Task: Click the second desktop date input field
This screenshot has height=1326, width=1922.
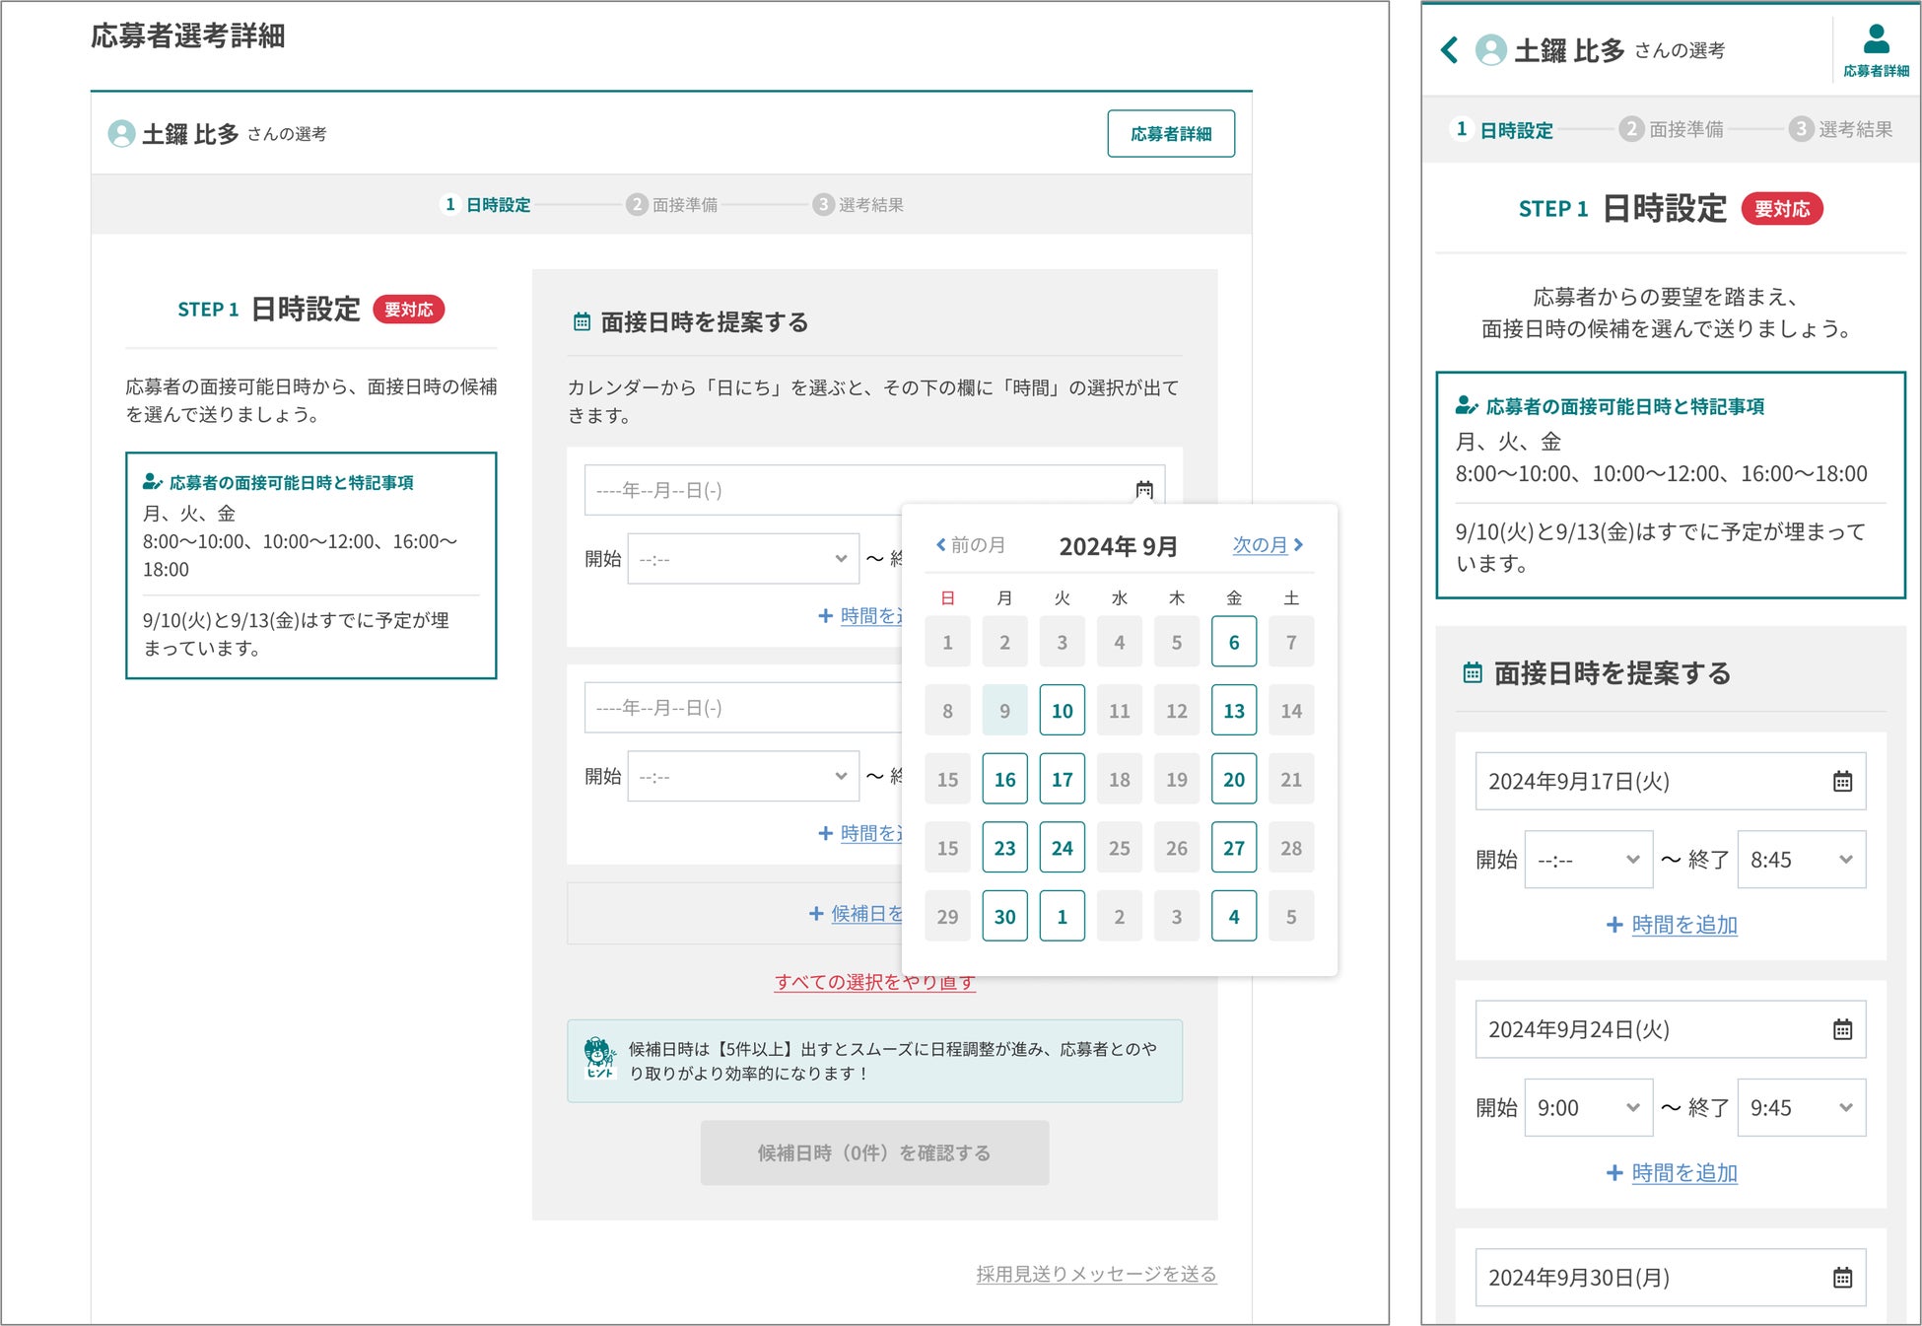Action: click(743, 708)
